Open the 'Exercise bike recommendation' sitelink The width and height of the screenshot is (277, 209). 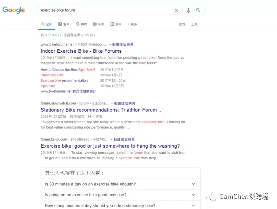coord(64,81)
